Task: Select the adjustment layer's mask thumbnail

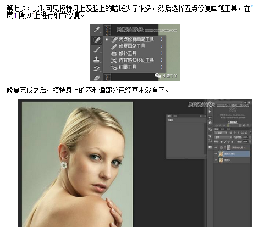Action: pyautogui.click(x=228, y=147)
